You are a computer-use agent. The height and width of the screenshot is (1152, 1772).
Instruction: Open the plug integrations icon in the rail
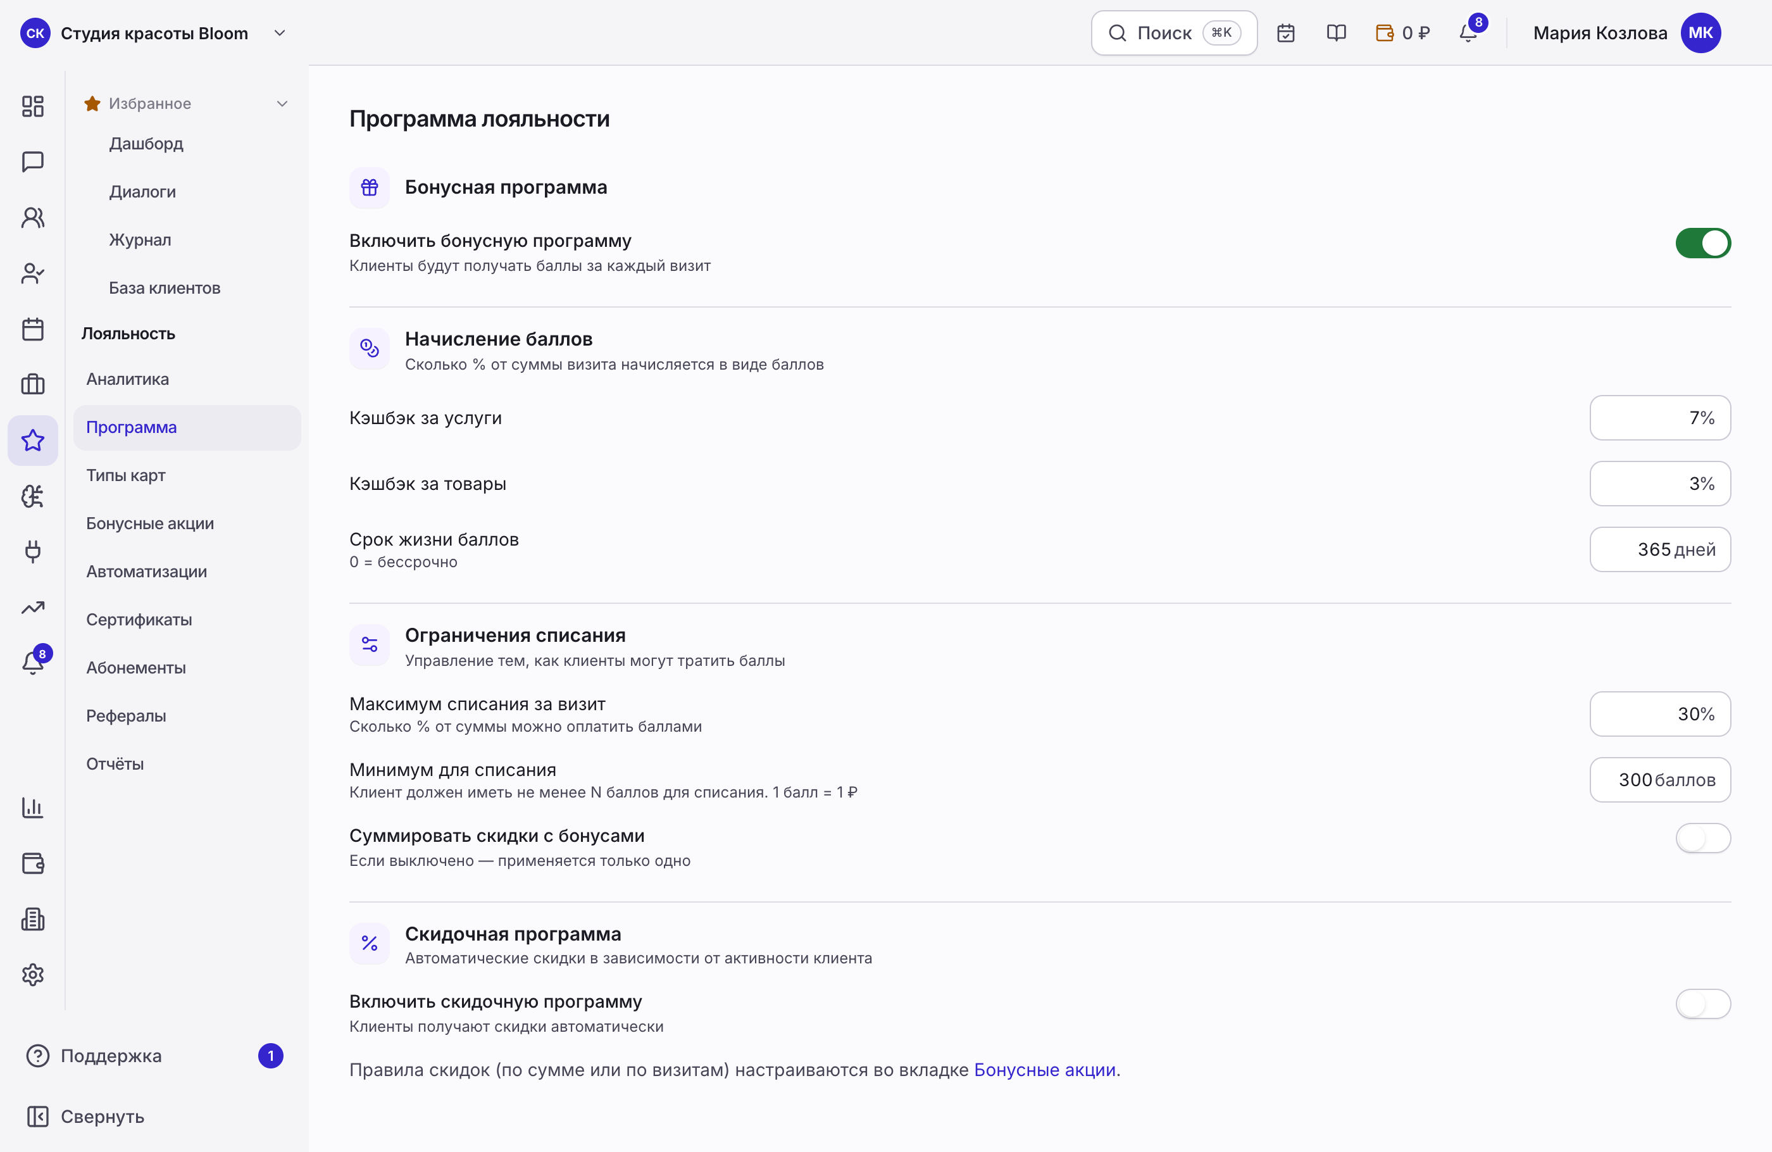click(x=33, y=552)
